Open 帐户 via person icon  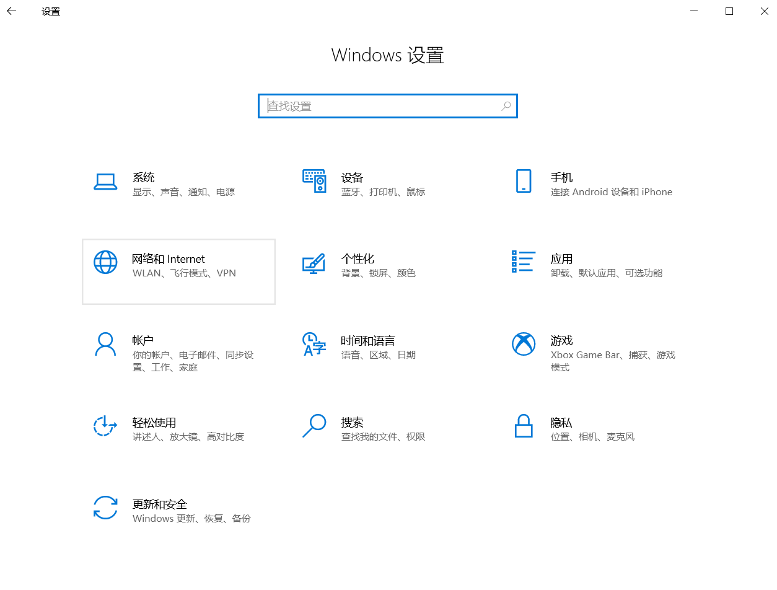(105, 344)
